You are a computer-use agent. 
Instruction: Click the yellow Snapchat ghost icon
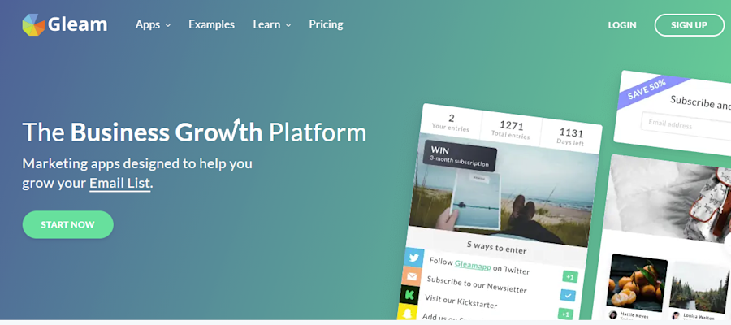407,311
